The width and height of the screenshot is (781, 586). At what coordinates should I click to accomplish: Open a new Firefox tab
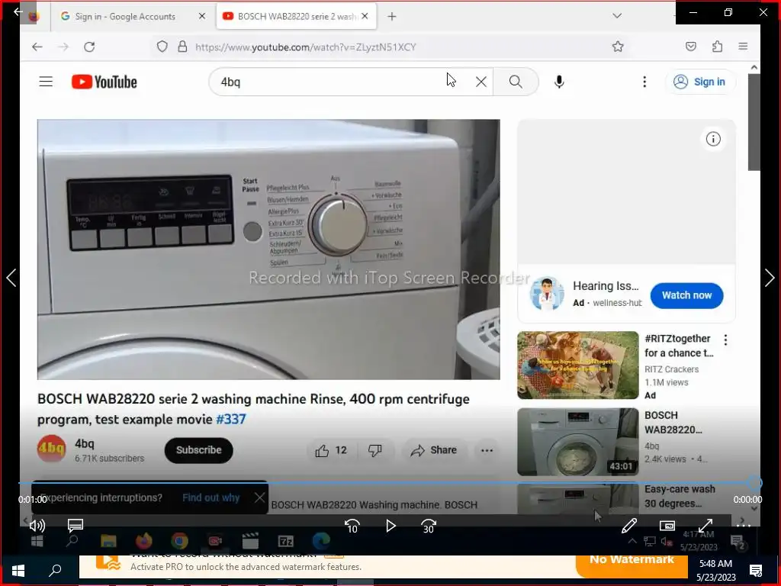click(x=392, y=17)
